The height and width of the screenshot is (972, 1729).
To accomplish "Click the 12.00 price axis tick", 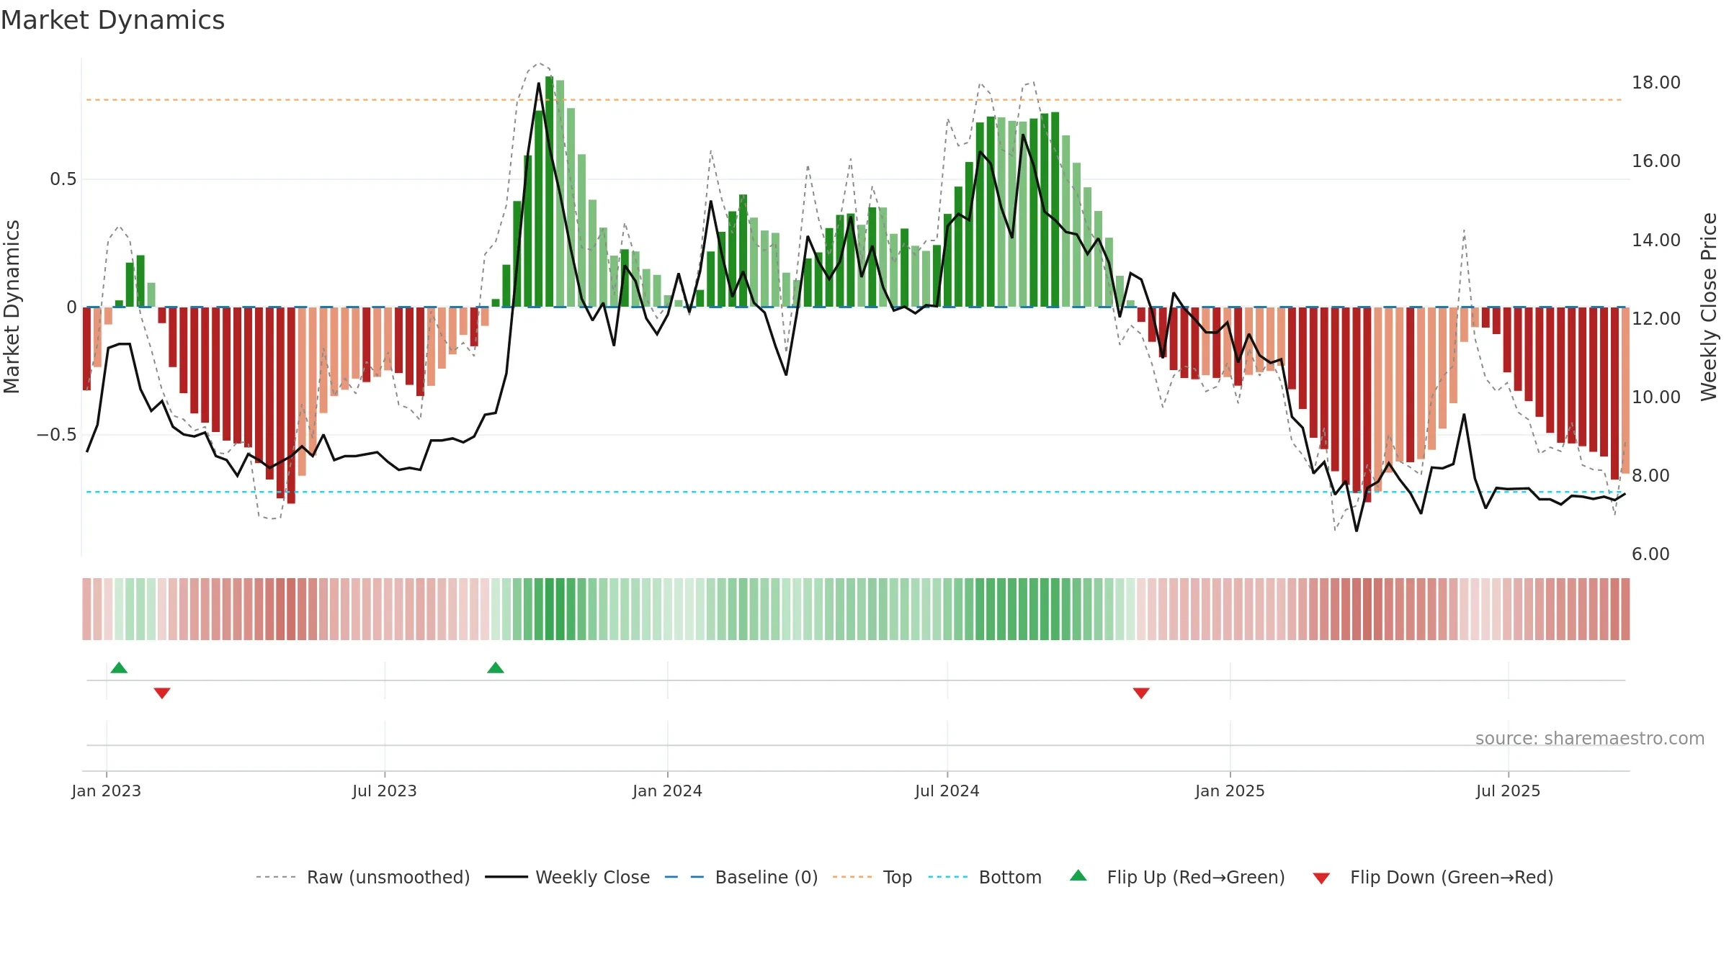I will pyautogui.click(x=1656, y=318).
